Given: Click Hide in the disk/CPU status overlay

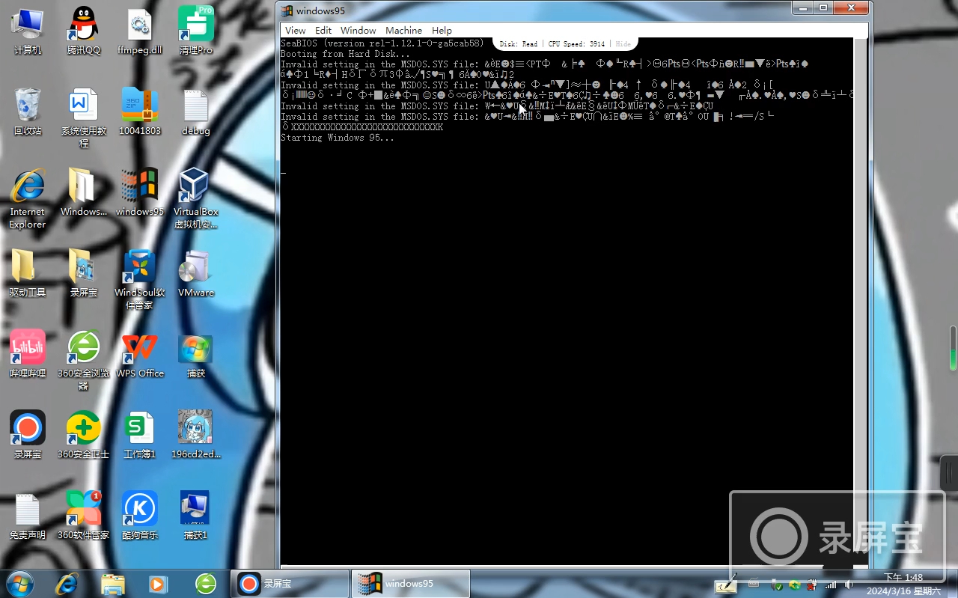Looking at the screenshot, I should tap(623, 44).
